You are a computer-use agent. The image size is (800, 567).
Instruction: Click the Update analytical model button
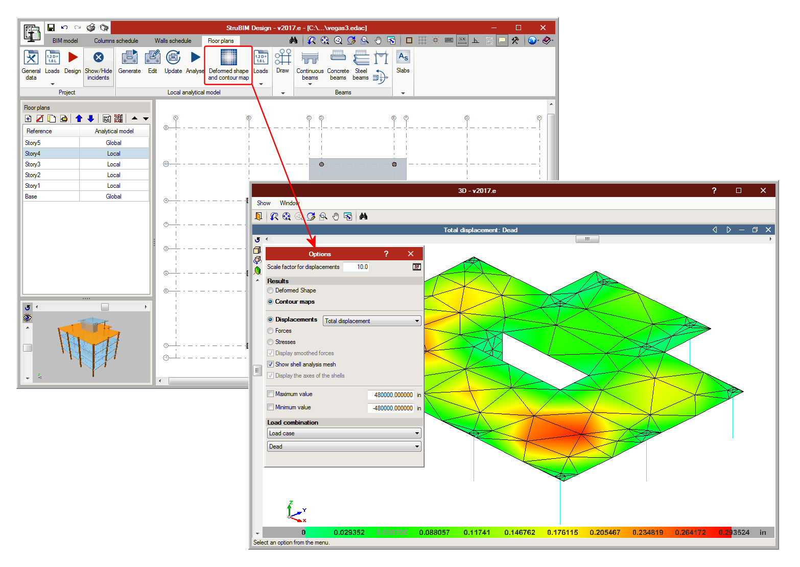[x=173, y=58]
